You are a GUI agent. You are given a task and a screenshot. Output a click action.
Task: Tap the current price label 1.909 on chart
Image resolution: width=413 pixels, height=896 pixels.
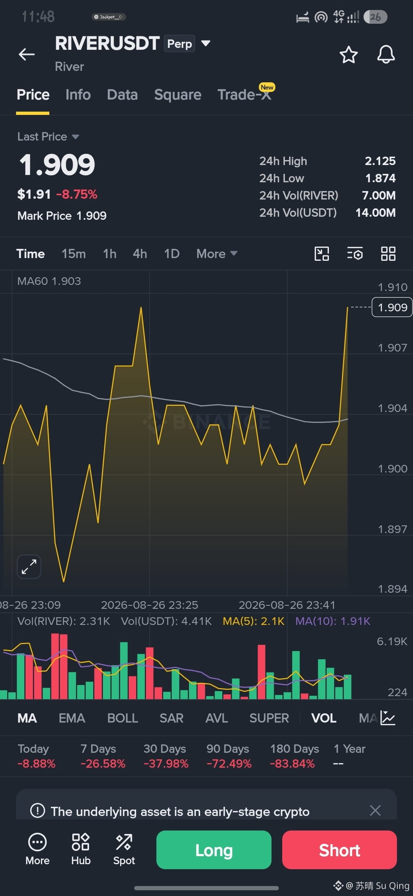(392, 307)
